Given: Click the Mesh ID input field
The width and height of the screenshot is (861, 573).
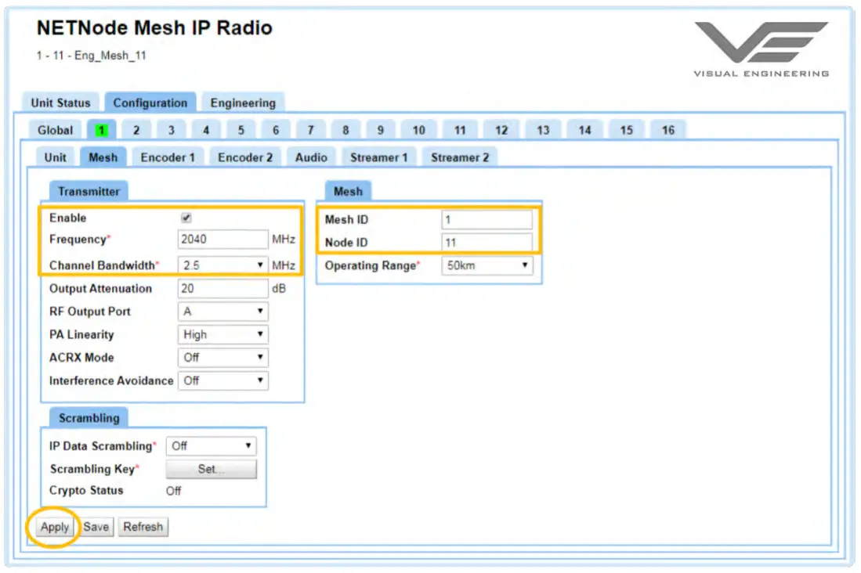Looking at the screenshot, I should click(x=487, y=219).
